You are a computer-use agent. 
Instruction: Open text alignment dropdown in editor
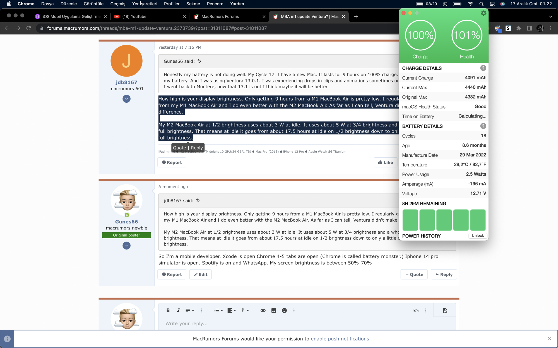[232, 310]
